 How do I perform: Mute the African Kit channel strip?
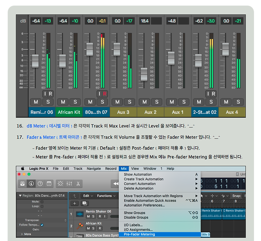pos(63,102)
